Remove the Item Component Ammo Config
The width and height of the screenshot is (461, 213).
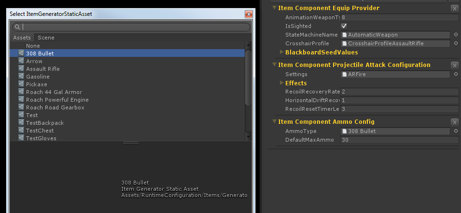[x=454, y=122]
